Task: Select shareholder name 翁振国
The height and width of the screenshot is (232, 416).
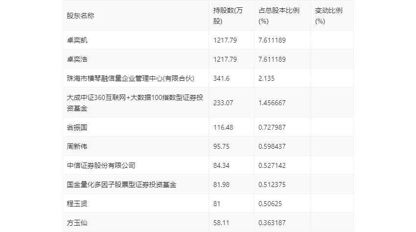Action: (77, 127)
